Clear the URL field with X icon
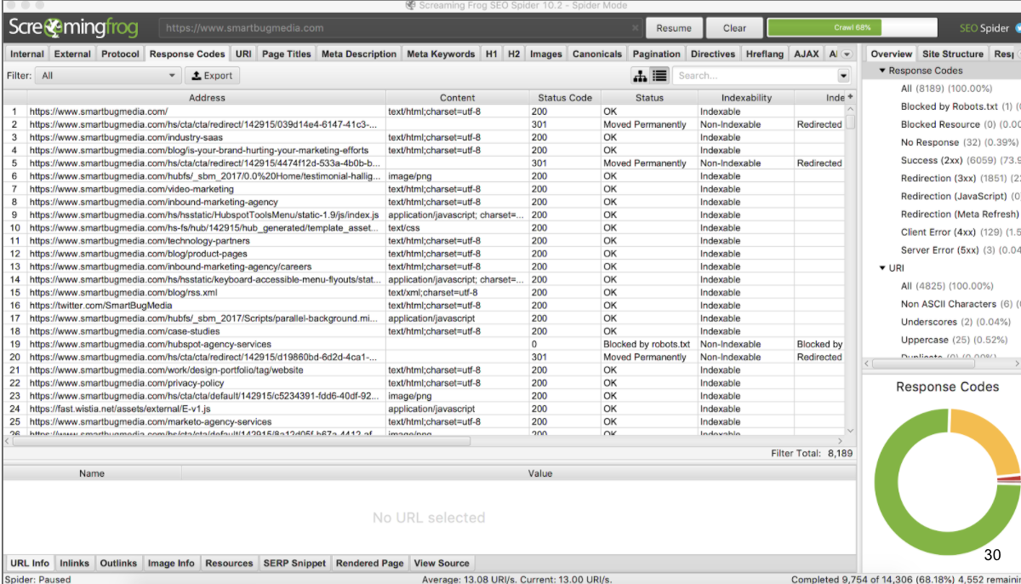 636,28
